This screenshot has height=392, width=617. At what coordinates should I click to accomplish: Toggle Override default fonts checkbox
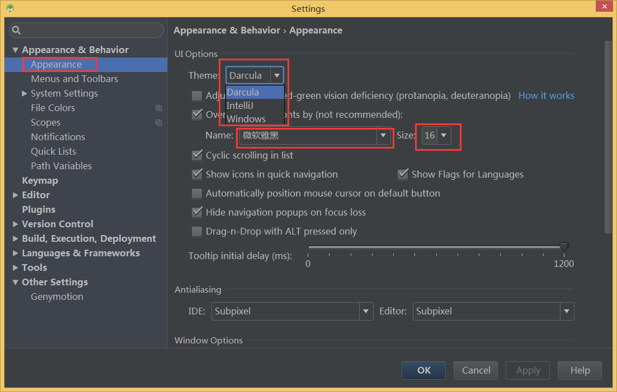point(197,114)
